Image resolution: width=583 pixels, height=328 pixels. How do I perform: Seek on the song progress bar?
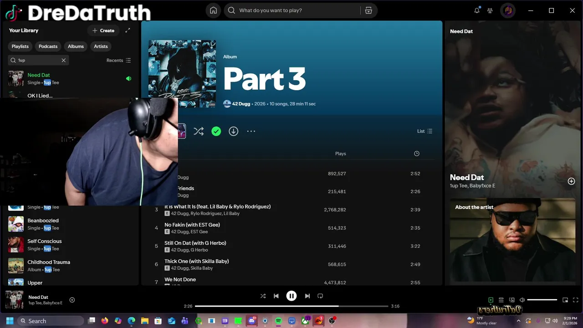(x=291, y=306)
